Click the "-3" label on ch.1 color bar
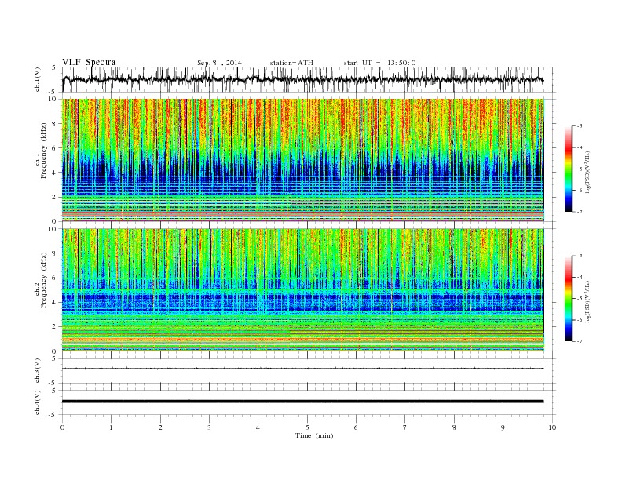This screenshot has height=480, width=622. (580, 126)
